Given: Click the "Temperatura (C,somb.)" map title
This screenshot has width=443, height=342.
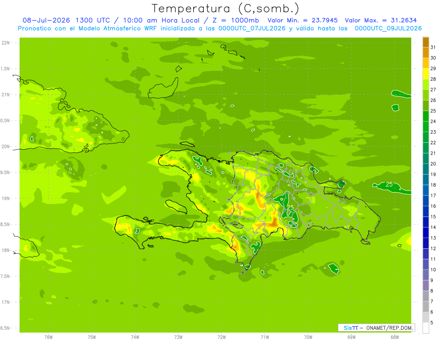Looking at the screenshot, I should (x=225, y=8).
